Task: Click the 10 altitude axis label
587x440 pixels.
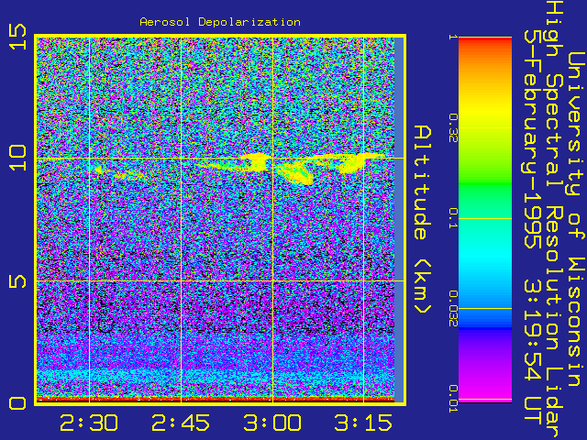Action: click(x=18, y=158)
